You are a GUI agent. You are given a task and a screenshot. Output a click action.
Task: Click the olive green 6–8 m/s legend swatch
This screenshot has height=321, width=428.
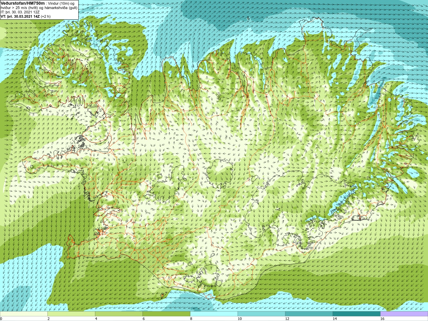[x=166, y=314]
